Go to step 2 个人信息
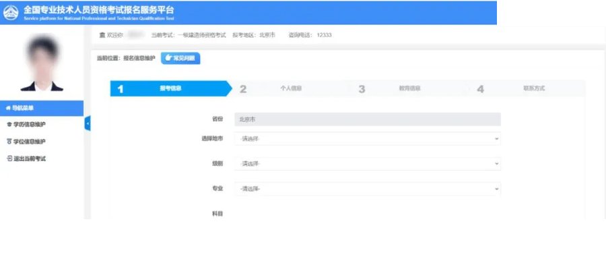The height and width of the screenshot is (267, 606). tap(291, 88)
